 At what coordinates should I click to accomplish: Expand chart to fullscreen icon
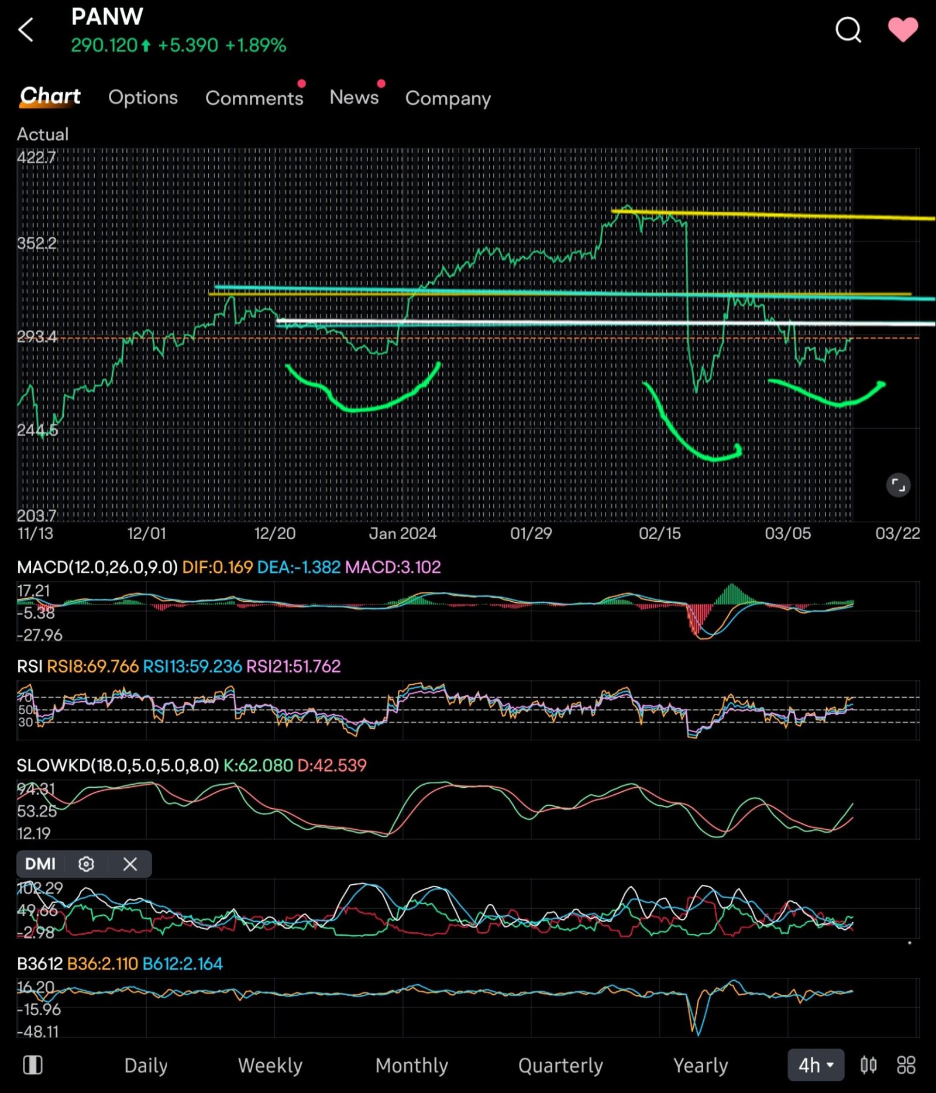898,485
